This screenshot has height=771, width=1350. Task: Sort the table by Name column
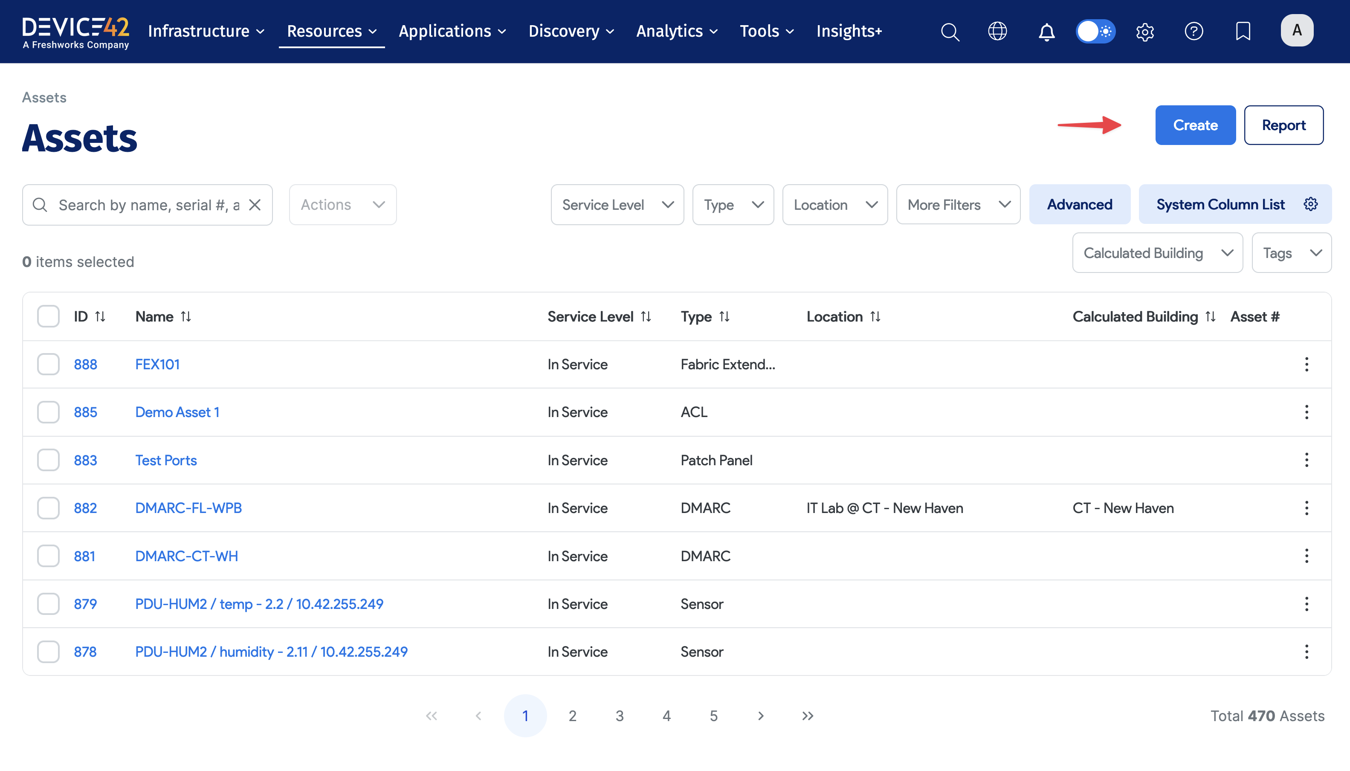[186, 316]
